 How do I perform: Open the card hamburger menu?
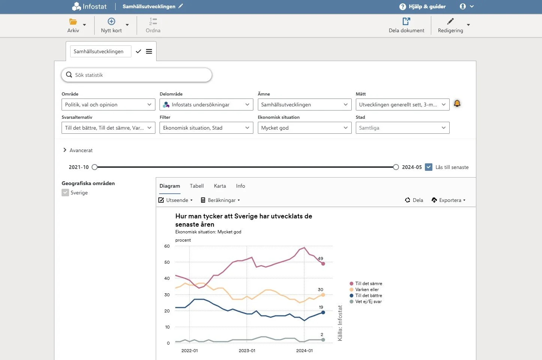(x=149, y=51)
